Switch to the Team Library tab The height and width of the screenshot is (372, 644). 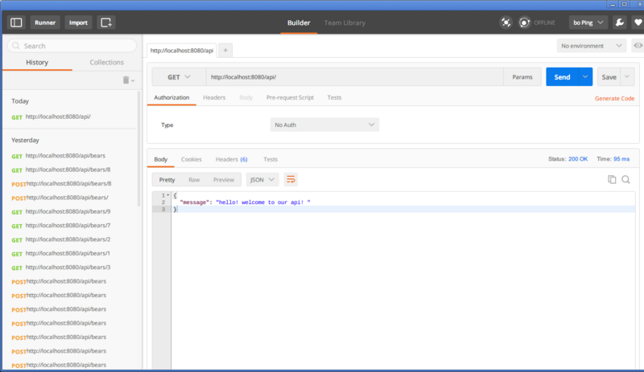[345, 23]
